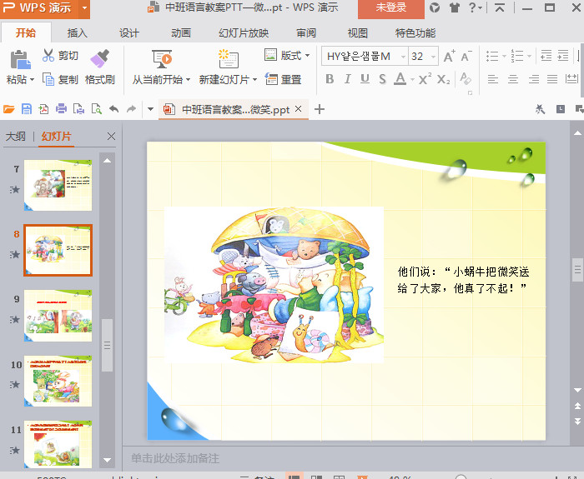Start slideshow from current slide icon

tap(162, 58)
